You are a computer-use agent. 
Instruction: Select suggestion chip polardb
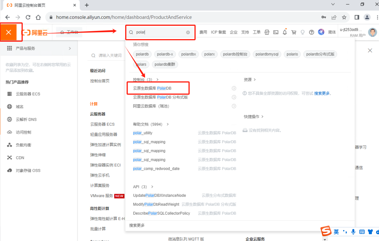click(143, 54)
